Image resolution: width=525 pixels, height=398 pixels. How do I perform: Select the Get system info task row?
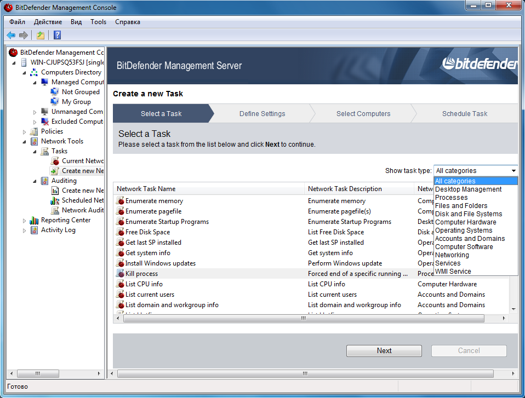274,253
